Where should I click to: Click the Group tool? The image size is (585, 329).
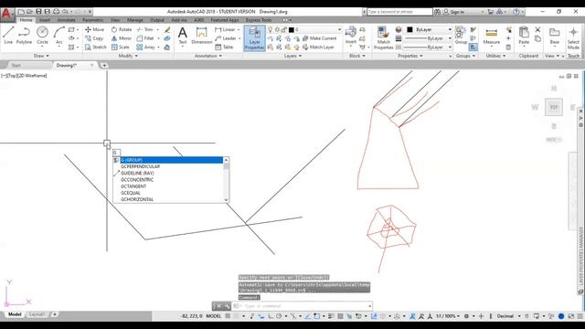click(461, 36)
